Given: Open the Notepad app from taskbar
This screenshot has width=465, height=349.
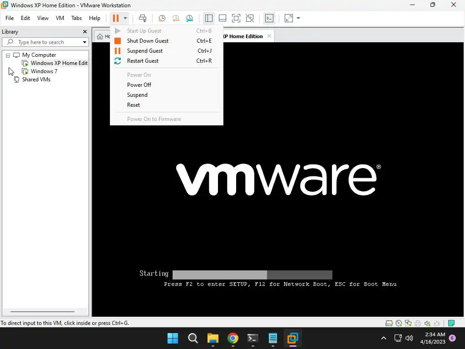Looking at the screenshot, I should 273,338.
